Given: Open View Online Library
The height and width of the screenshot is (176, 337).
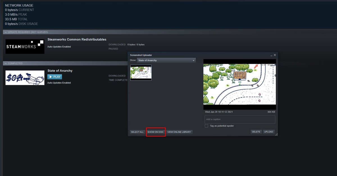Looking at the screenshot, I should (179, 132).
